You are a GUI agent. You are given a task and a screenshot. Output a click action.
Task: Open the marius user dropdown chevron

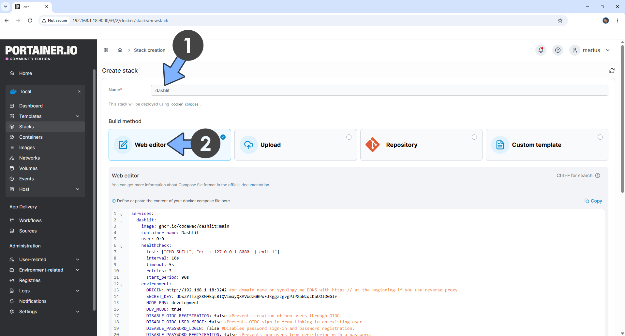[x=608, y=50]
